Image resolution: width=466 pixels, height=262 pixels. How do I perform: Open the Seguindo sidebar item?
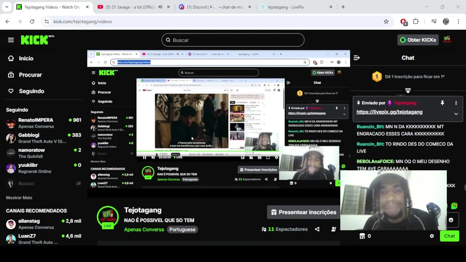(26, 91)
